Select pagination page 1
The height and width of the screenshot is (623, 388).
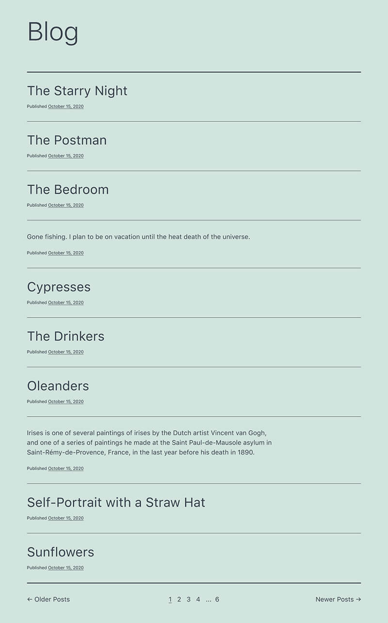[x=170, y=599]
